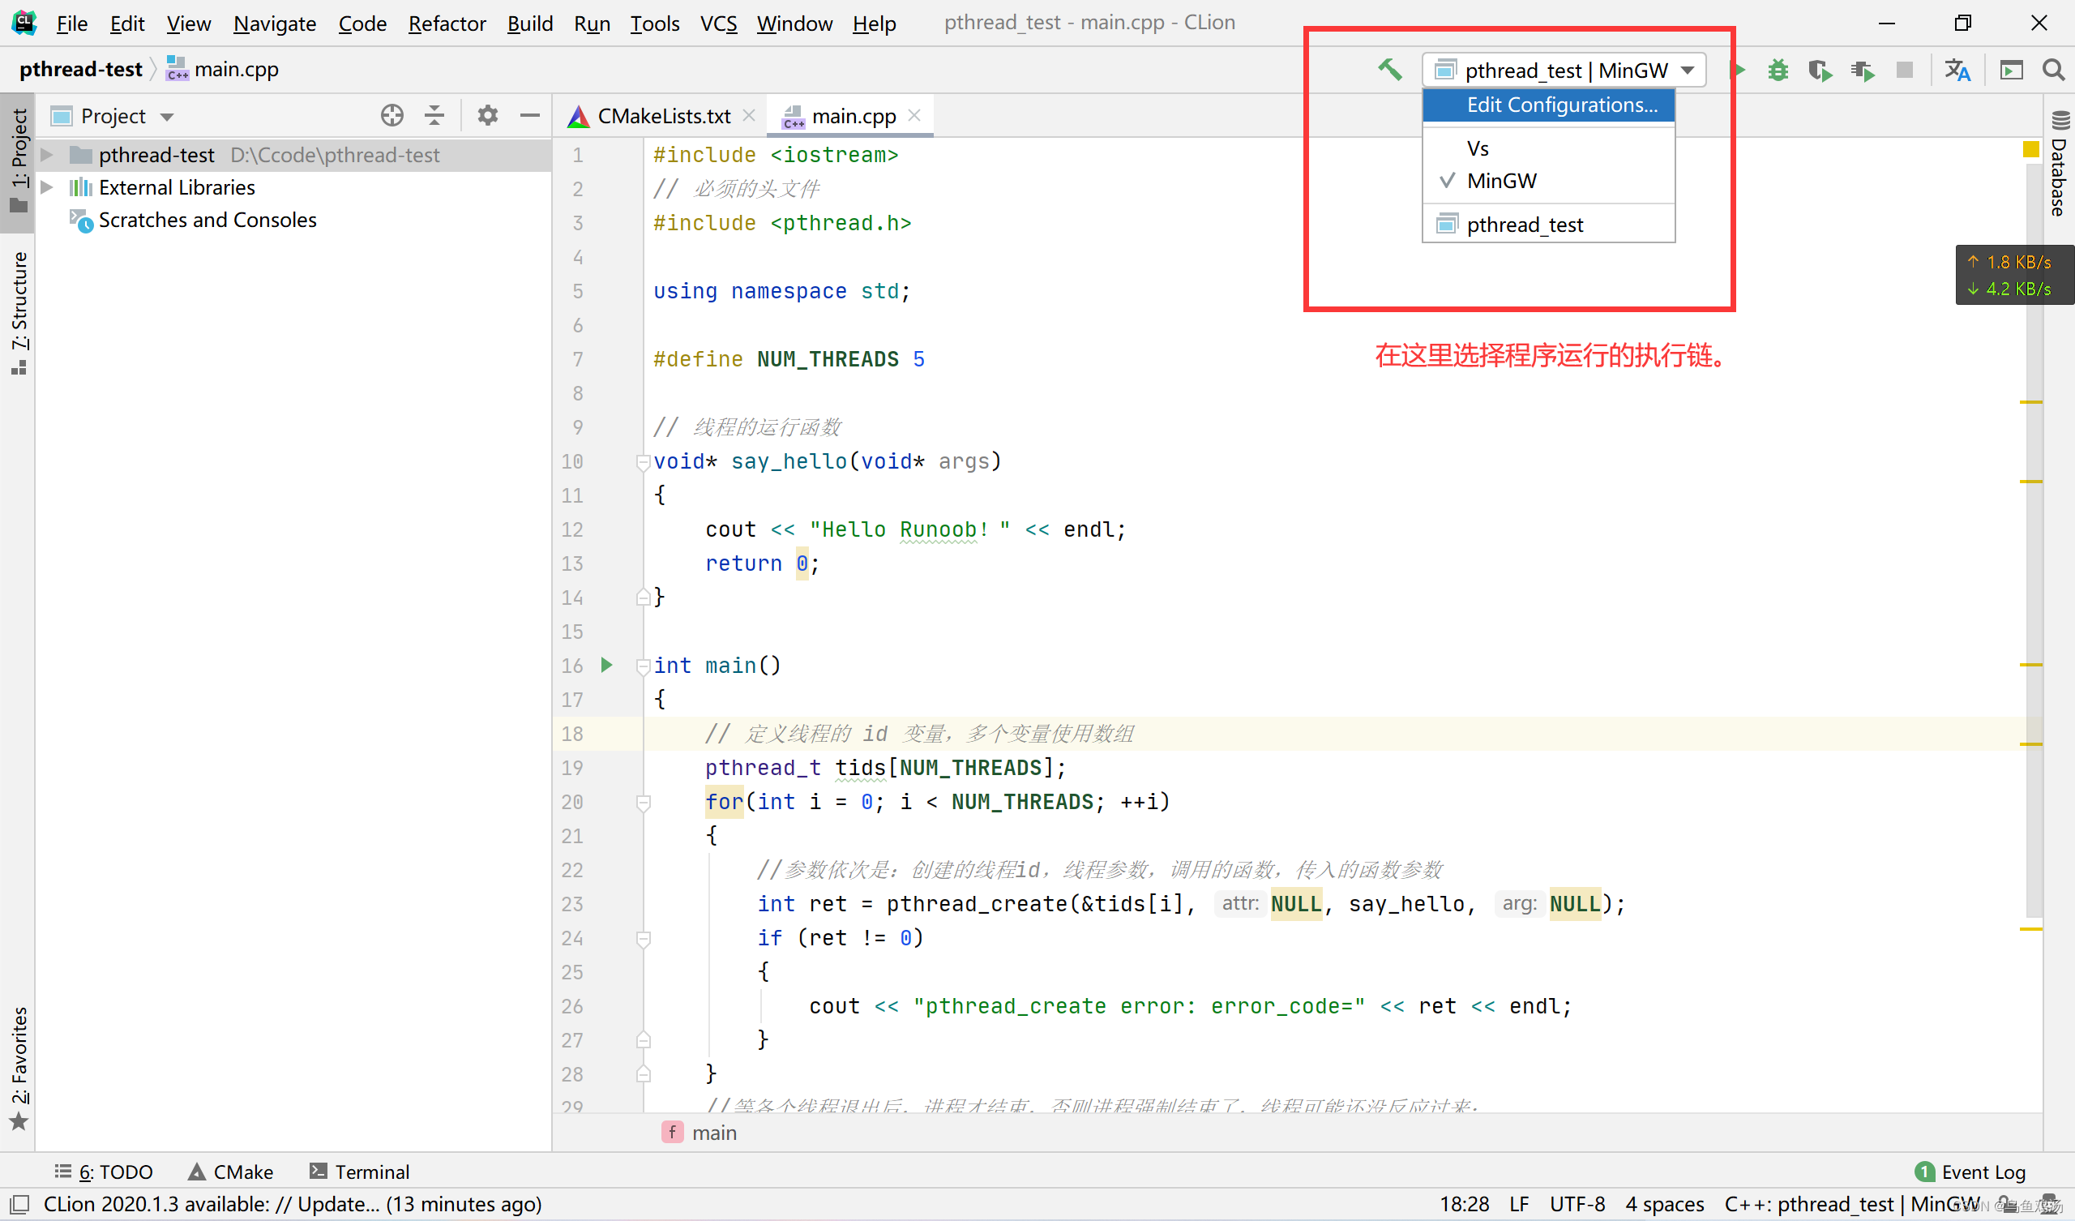
Task: Click tool window quick access icon in status bar
Action: point(19,1205)
